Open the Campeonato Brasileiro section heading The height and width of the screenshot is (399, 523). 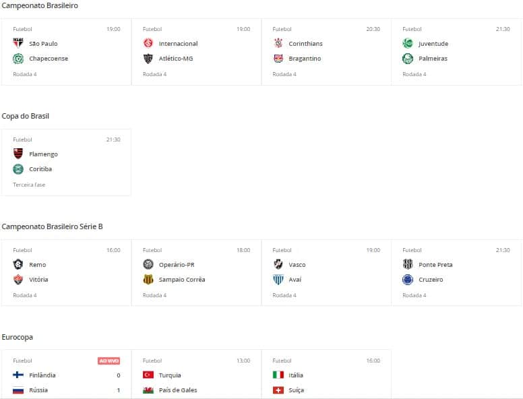coord(40,5)
